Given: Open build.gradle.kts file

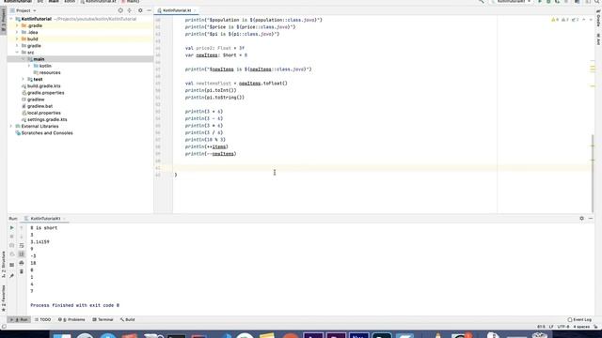Looking at the screenshot, I should pos(44,85).
